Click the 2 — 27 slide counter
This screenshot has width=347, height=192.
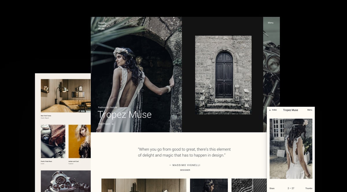(291, 188)
